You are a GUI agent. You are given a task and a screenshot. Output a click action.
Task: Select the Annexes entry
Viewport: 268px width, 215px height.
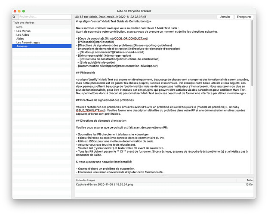coord(42,46)
